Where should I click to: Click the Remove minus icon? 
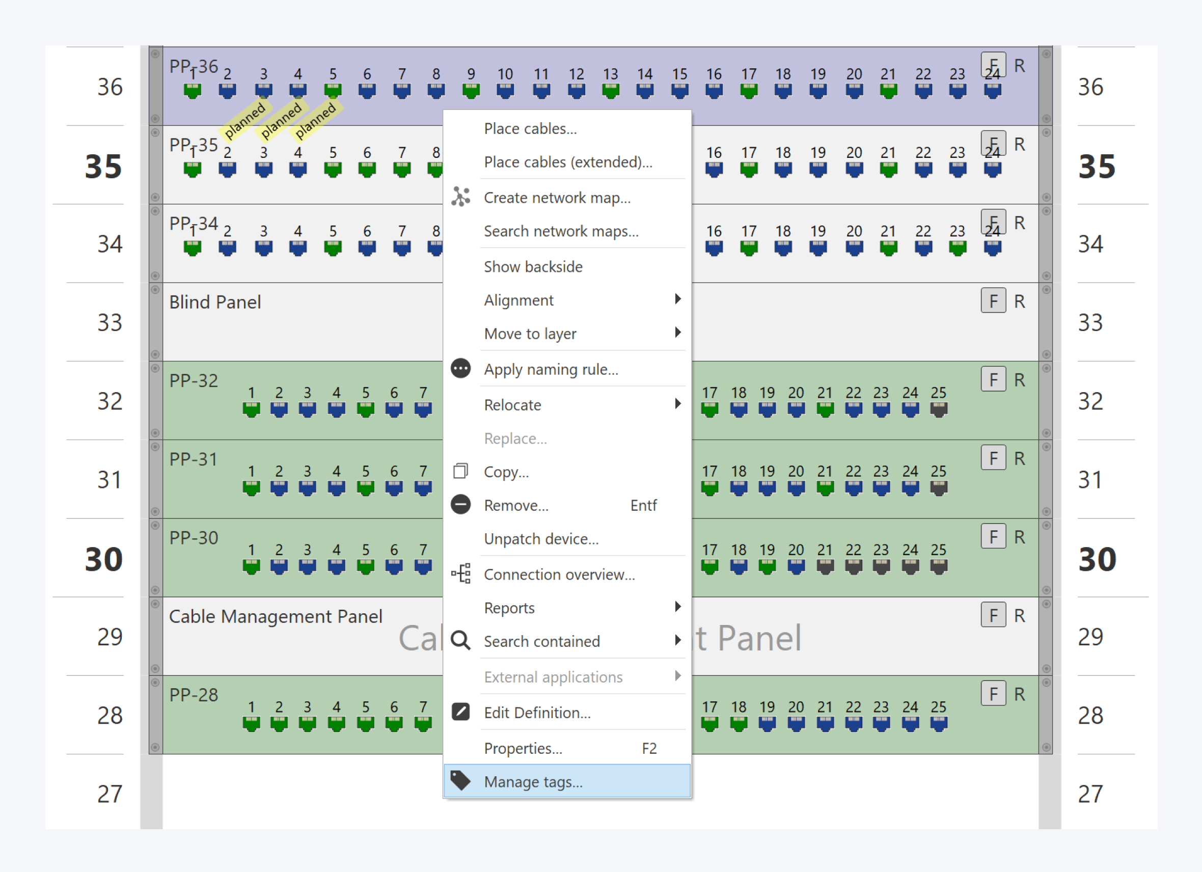(460, 505)
